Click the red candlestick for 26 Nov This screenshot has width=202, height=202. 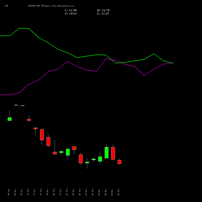pos(81,159)
